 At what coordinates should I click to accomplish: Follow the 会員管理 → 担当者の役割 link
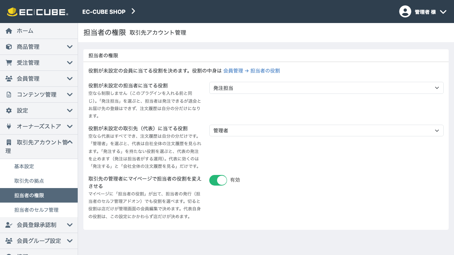[251, 71]
